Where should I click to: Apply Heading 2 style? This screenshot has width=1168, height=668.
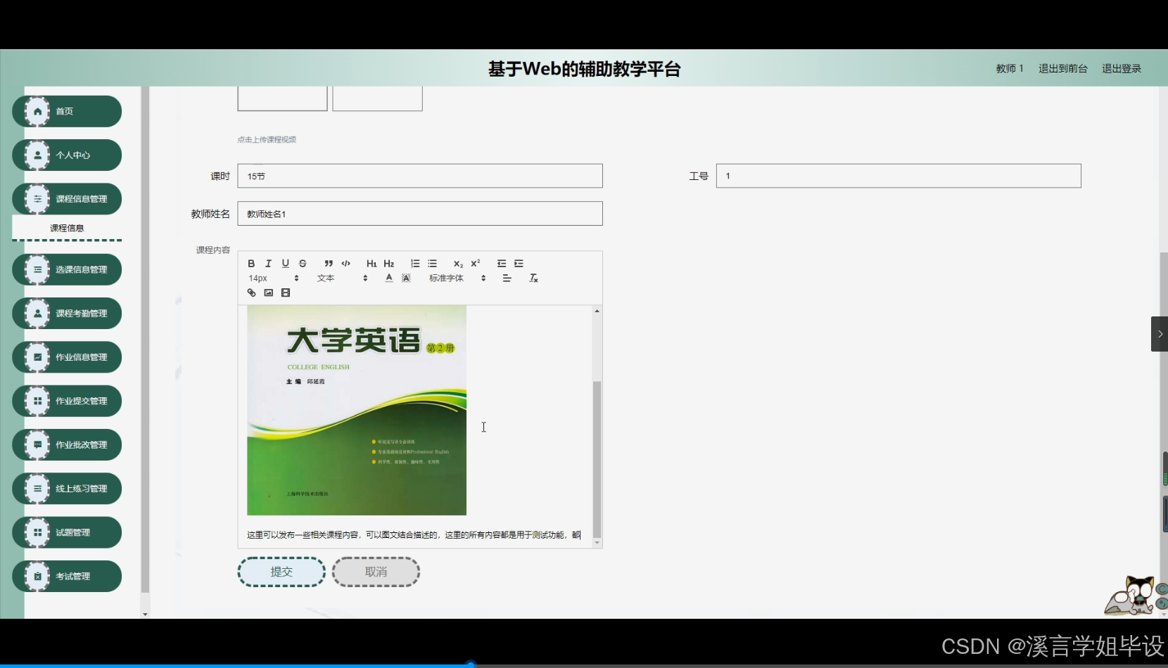coord(389,264)
